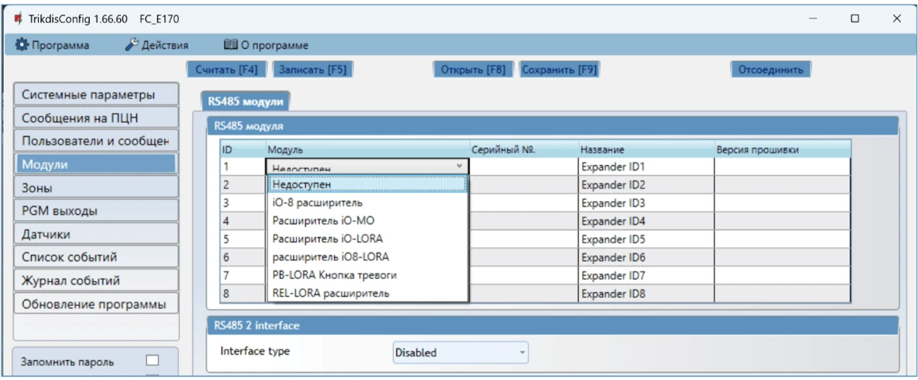The width and height of the screenshot is (918, 380).
Task: Click the gear icon beside Программа
Action: pyautogui.click(x=21, y=45)
